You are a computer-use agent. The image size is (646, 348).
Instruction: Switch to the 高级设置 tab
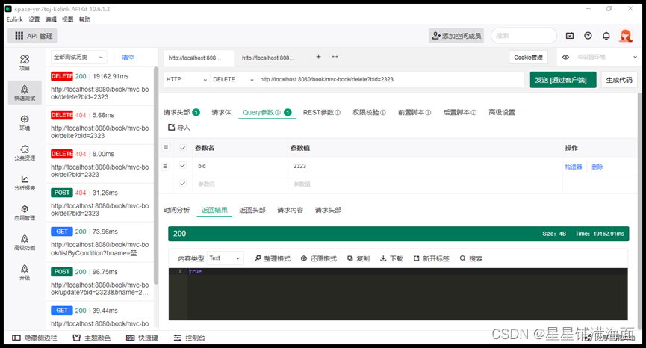(x=502, y=113)
